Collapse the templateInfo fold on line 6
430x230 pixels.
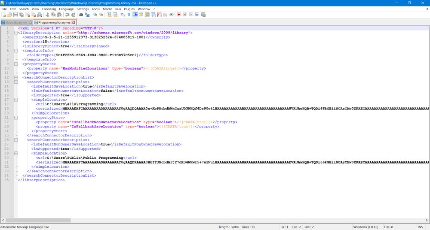pyautogui.click(x=16, y=51)
